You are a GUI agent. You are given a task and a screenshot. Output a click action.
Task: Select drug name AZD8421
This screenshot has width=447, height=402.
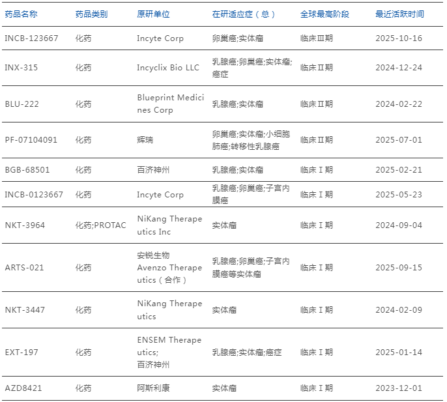pos(23,388)
